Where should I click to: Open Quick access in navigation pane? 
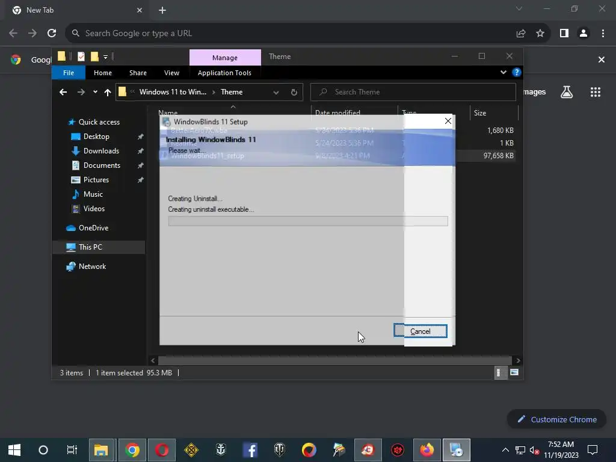[99, 122]
